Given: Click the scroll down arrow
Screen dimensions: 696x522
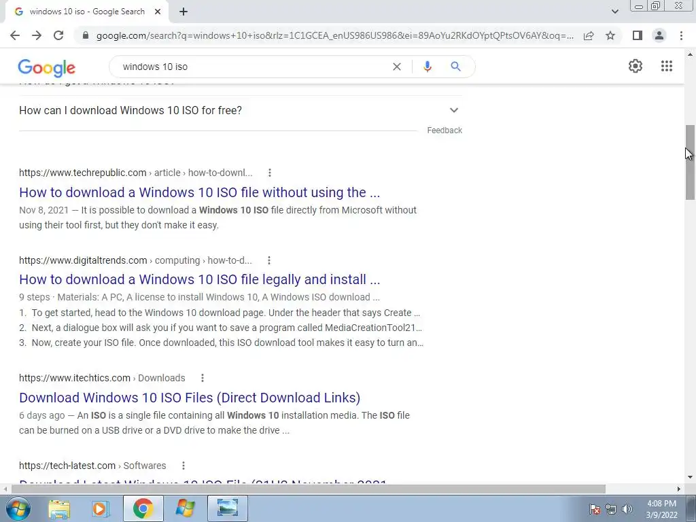Looking at the screenshot, I should click(x=690, y=478).
